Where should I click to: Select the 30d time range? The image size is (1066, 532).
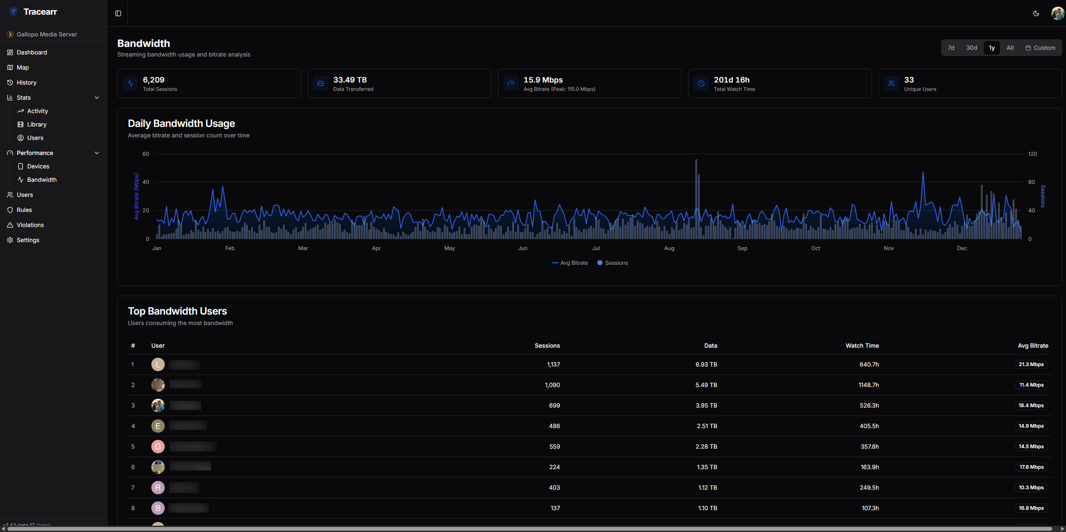click(x=972, y=48)
